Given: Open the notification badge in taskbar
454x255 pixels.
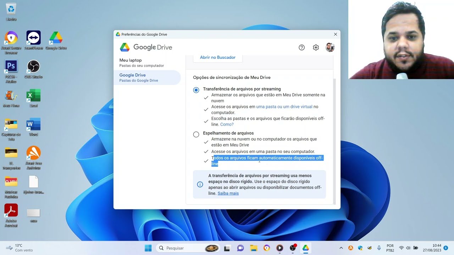Looking at the screenshot, I should click(446, 248).
